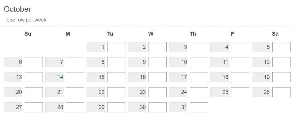This screenshot has height=117, width=293.
Task: Click the input field for day 19
Action: click(x=281, y=77)
